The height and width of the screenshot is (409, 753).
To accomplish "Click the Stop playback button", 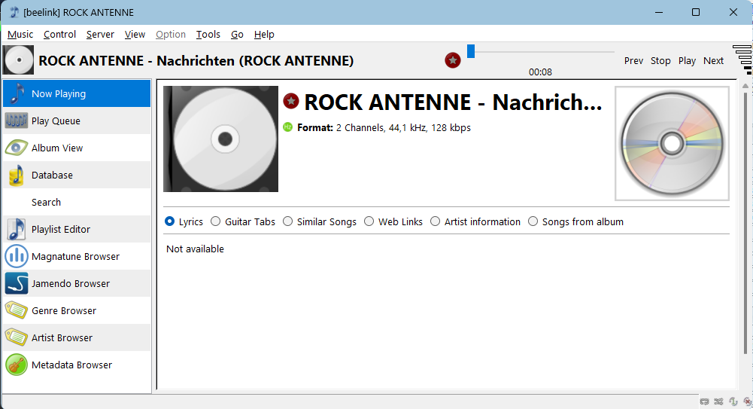I will (660, 60).
